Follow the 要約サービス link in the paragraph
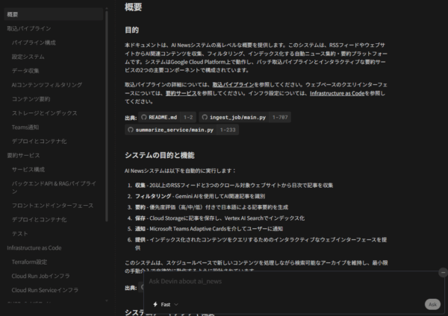448x316 pixels. point(181,94)
